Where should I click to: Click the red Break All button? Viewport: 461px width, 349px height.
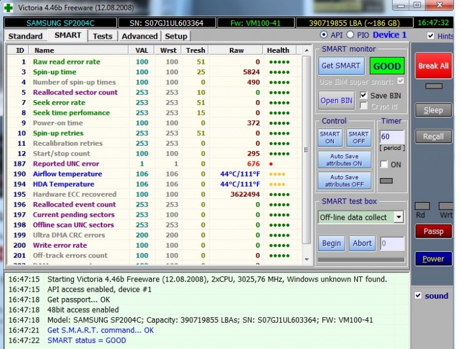433,66
